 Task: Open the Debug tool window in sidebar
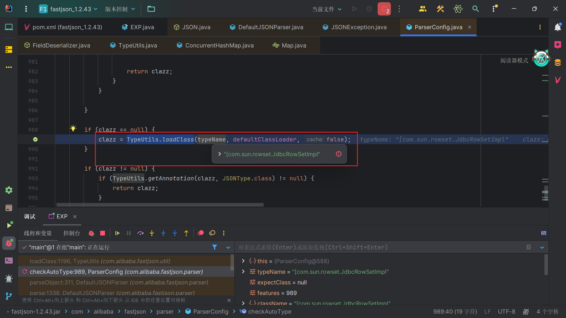[9, 243]
